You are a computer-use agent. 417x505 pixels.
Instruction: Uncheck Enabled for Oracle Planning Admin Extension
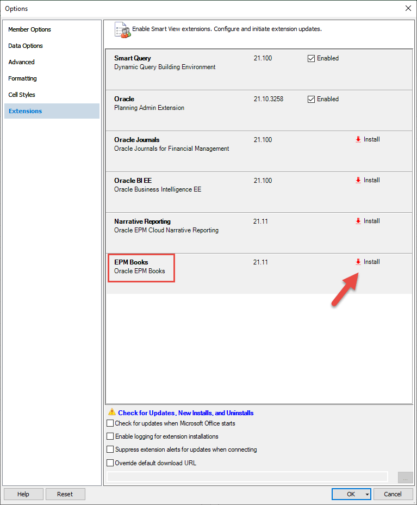coord(312,100)
